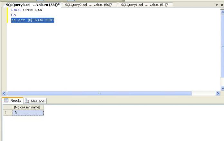Place cursor on the DBCC OPENTRAN line

tap(27, 10)
